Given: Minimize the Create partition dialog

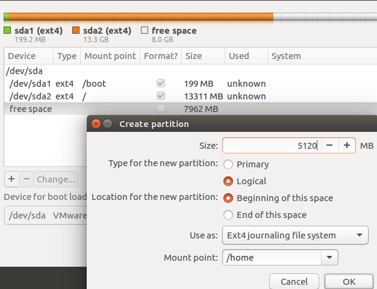Looking at the screenshot, I should (x=108, y=124).
